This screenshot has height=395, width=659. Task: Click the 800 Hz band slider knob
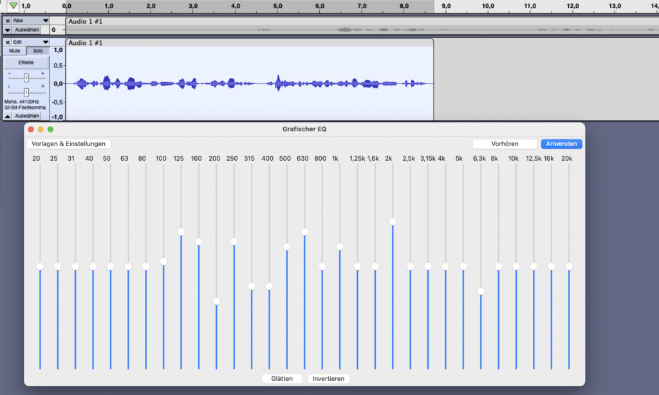click(x=322, y=266)
